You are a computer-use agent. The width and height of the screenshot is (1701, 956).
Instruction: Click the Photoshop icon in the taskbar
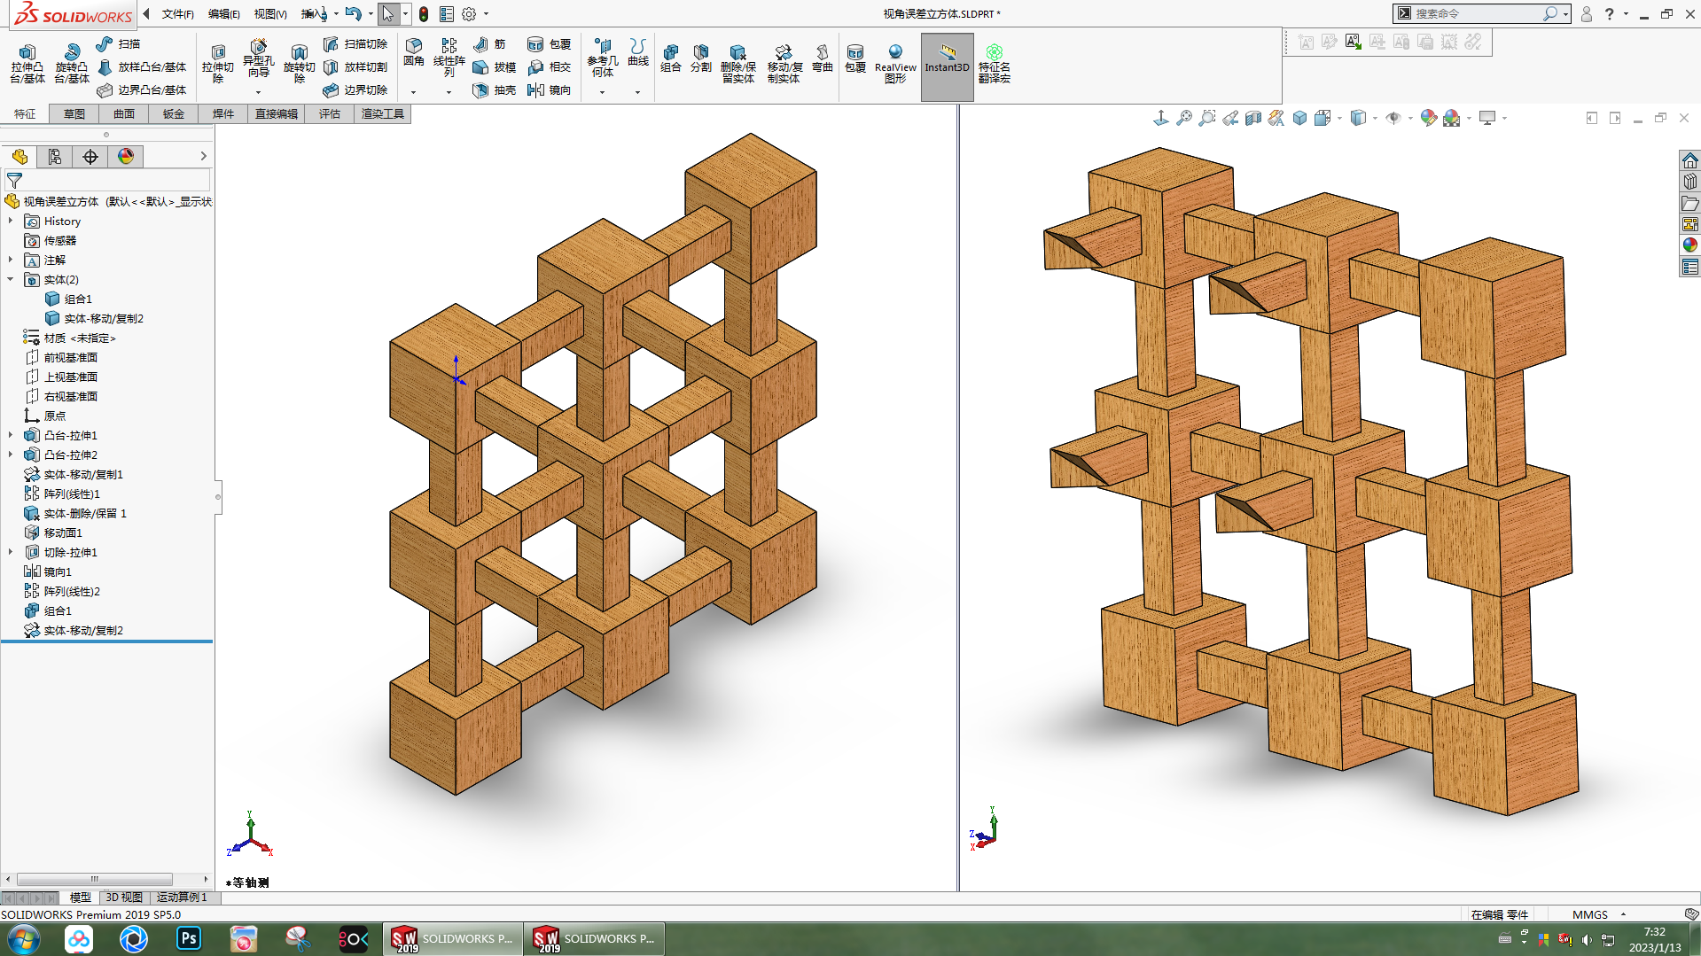(189, 938)
